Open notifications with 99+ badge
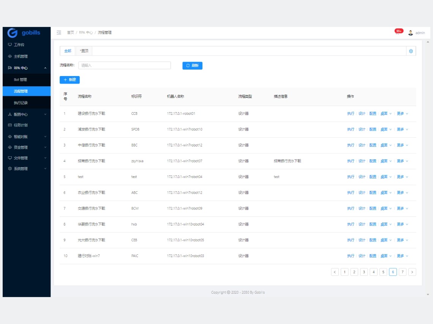The height and width of the screenshot is (324, 433). pyautogui.click(x=398, y=32)
